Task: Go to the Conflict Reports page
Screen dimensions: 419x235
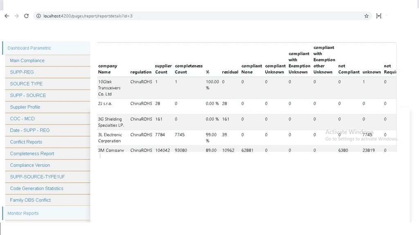Action: pos(26,142)
